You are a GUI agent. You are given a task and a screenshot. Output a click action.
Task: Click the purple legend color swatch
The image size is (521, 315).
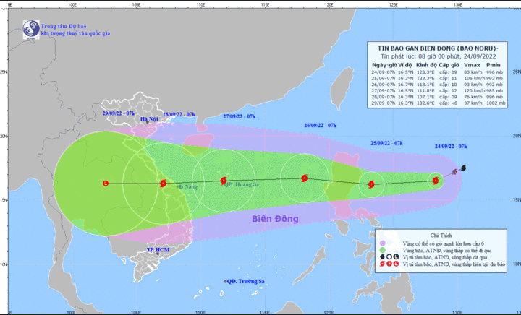click(x=382, y=242)
